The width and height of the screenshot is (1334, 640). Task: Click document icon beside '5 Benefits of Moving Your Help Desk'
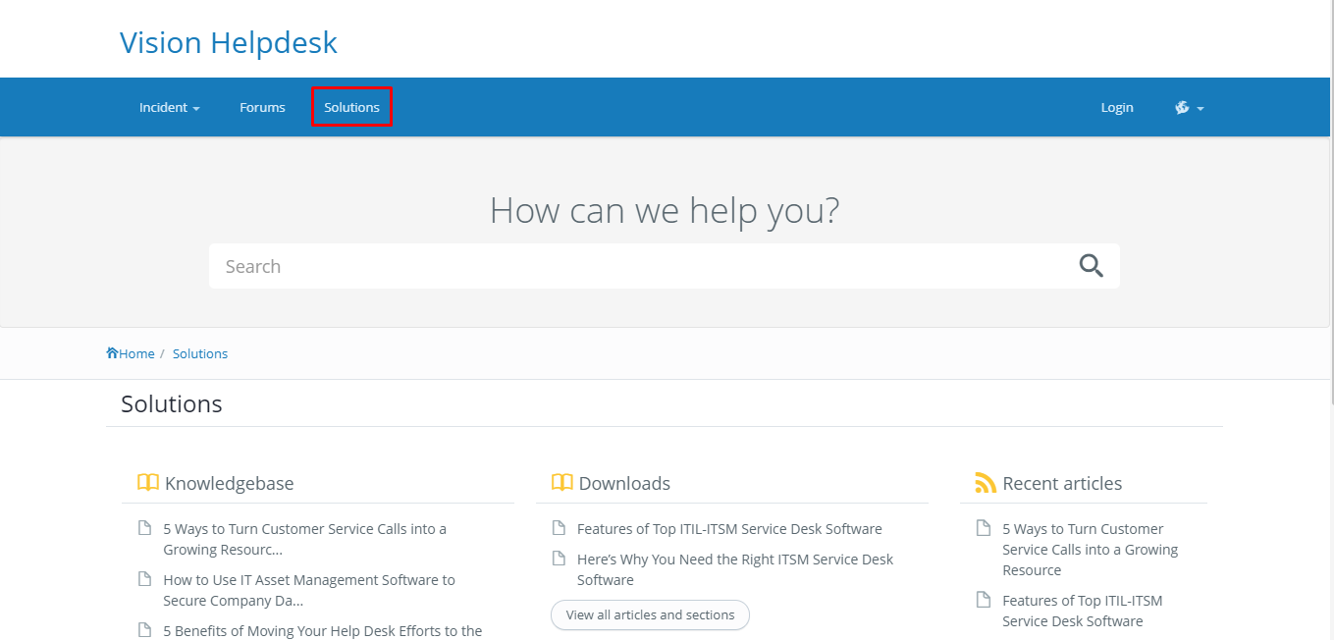point(144,630)
